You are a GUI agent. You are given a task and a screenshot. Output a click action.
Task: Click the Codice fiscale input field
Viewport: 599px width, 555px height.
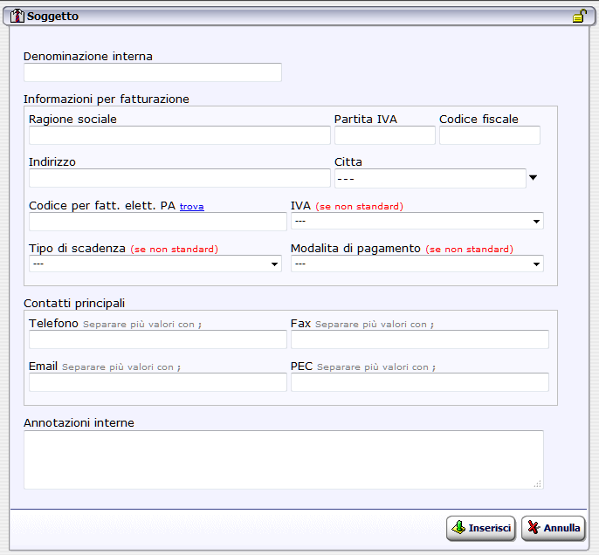pos(489,135)
